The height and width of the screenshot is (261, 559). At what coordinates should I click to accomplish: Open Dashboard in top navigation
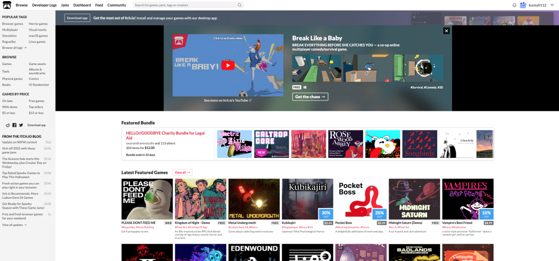(x=82, y=5)
